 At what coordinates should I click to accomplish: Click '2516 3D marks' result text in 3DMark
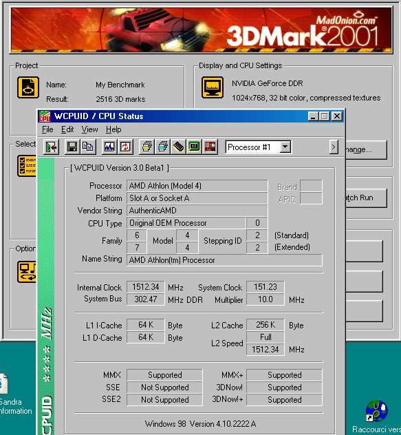click(x=120, y=99)
